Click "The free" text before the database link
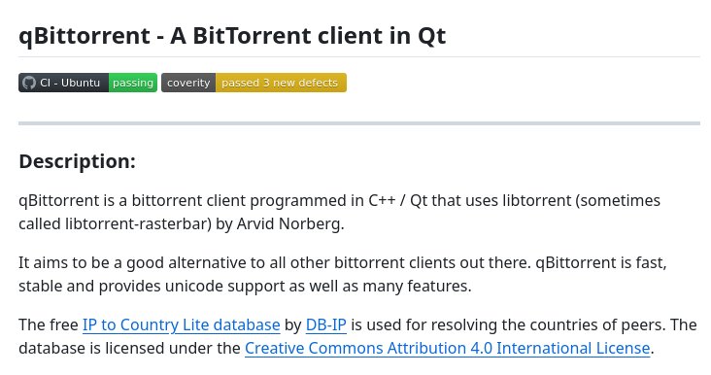The image size is (711, 375). click(49, 324)
